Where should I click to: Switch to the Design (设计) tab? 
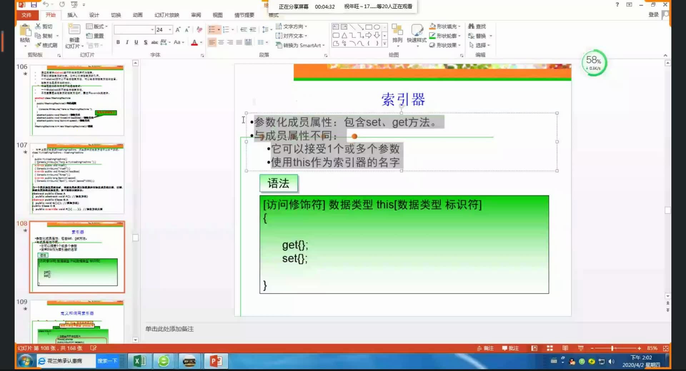(x=94, y=15)
